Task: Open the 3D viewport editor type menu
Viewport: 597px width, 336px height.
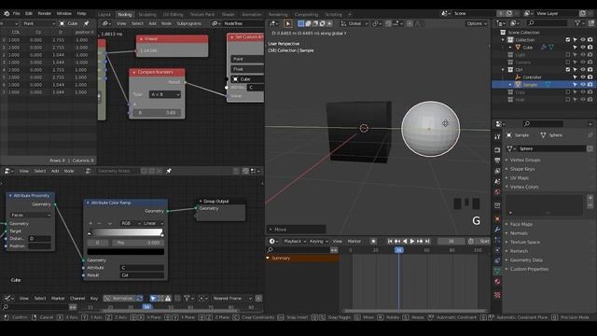Action: [273, 23]
